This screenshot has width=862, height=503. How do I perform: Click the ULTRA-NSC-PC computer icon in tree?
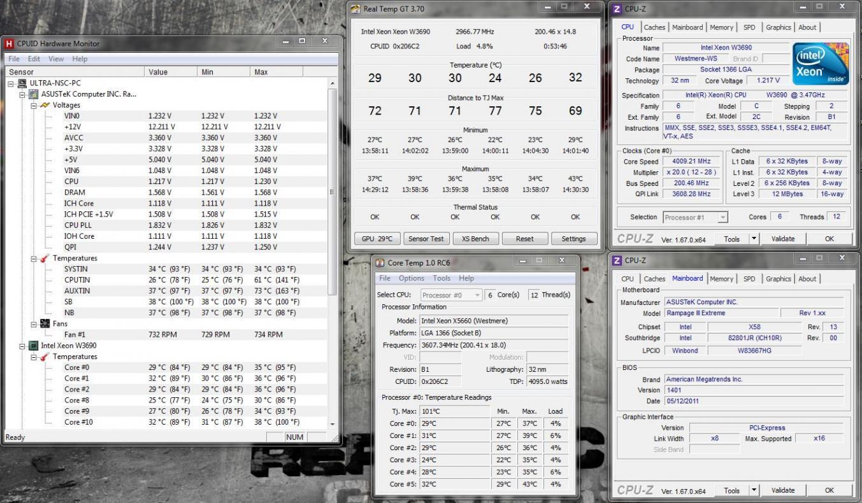(22, 83)
